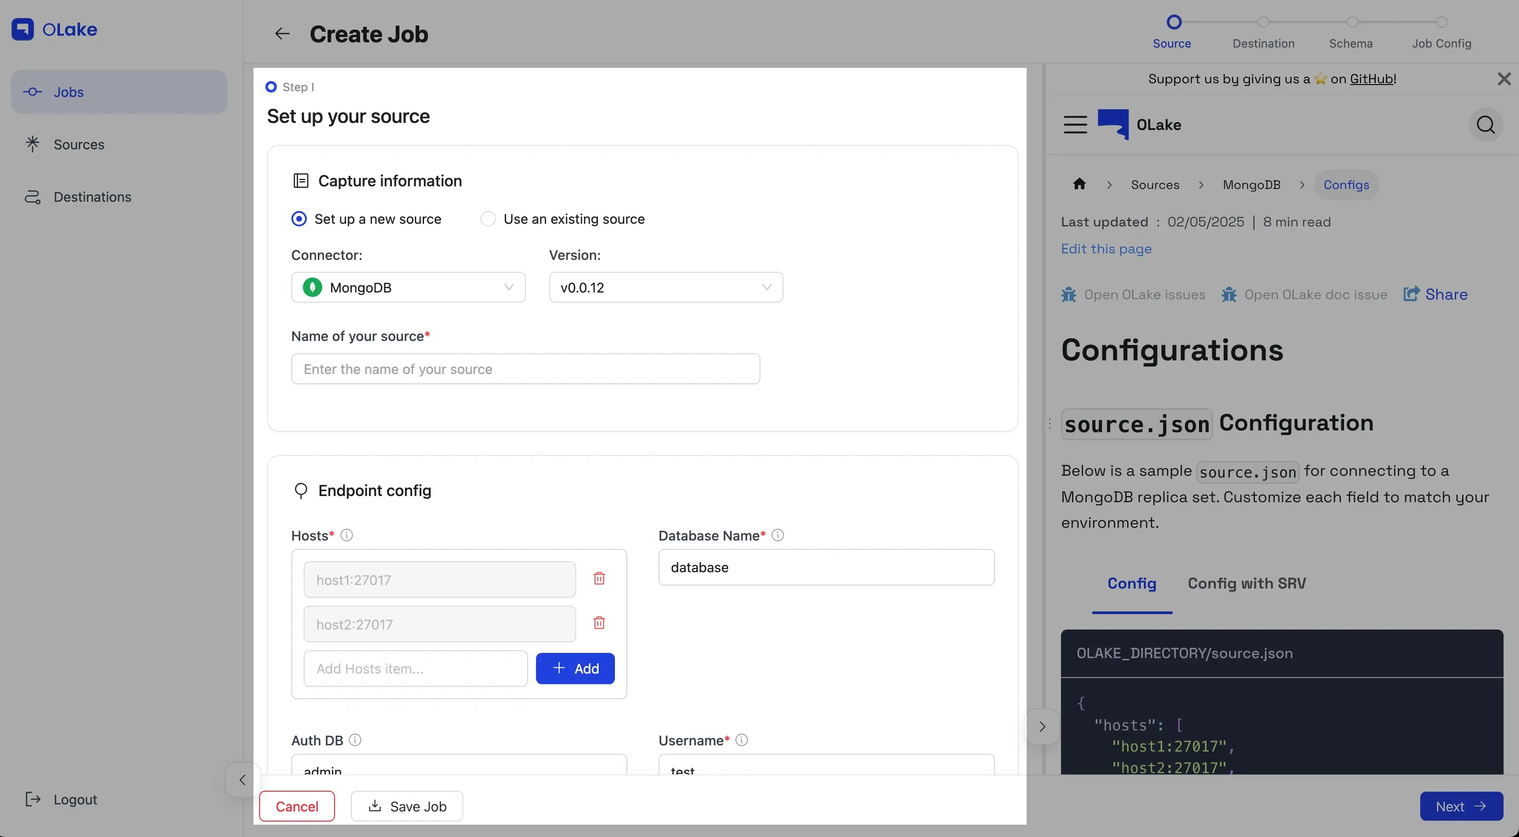Image resolution: width=1519 pixels, height=837 pixels.
Task: Click the Database Name info icon
Action: point(778,535)
